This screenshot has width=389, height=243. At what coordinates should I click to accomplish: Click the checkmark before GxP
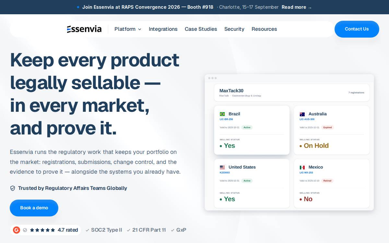[173, 230]
